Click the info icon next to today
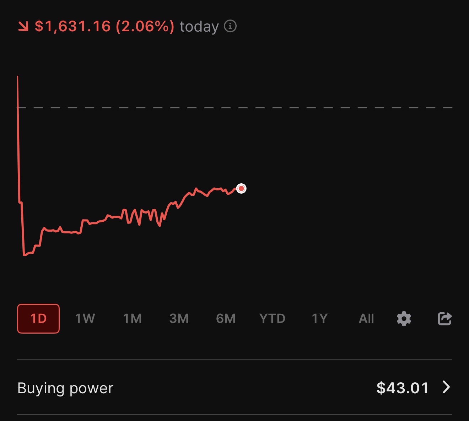 pos(230,26)
